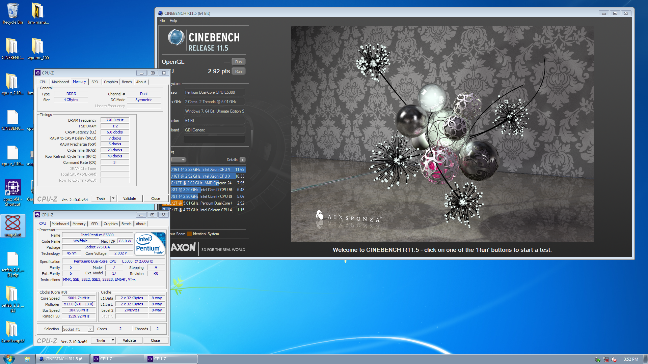The width and height of the screenshot is (648, 364).
Task: Click Close button in Memory CPU-Z window
Action: [x=156, y=199]
